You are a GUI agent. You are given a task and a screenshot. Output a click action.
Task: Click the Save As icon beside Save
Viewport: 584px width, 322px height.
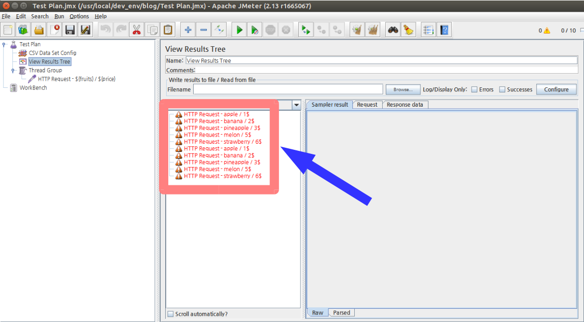85,30
